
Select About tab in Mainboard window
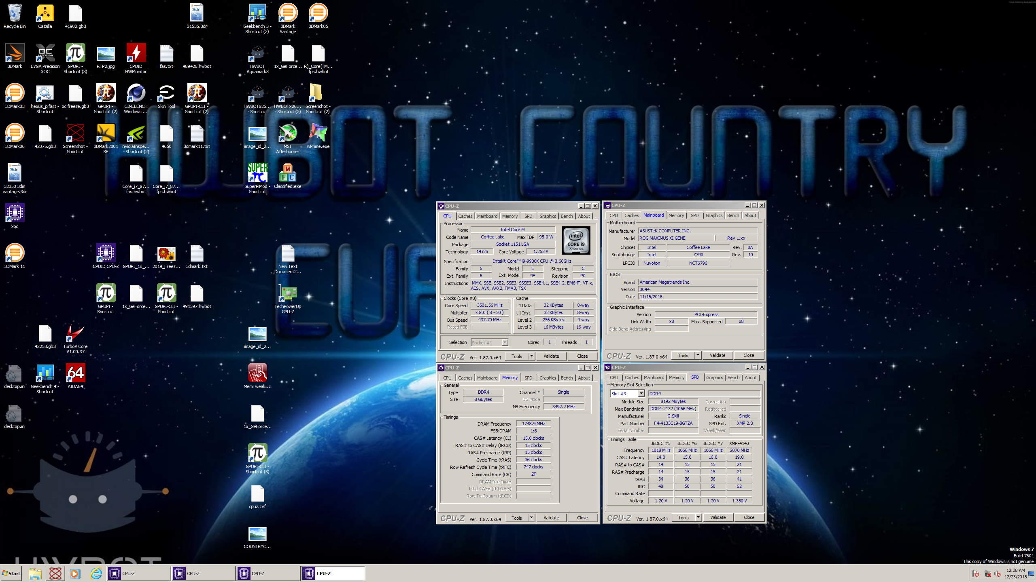click(750, 215)
